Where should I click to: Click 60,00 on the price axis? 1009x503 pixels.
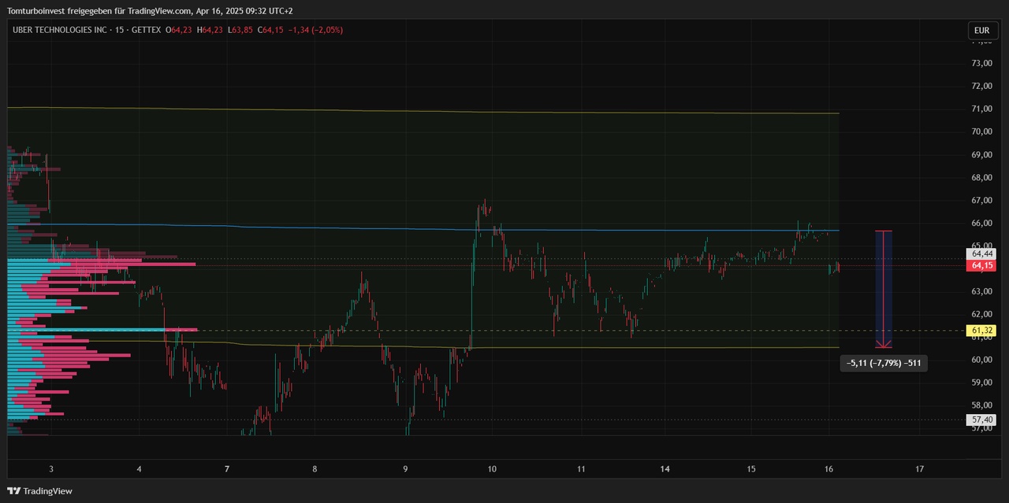981,361
